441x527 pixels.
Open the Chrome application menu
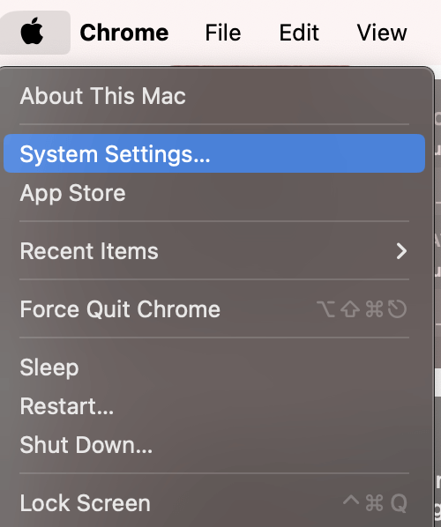point(124,33)
